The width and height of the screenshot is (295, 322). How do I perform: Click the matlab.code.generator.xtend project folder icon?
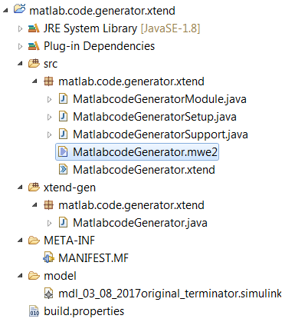tap(20, 9)
